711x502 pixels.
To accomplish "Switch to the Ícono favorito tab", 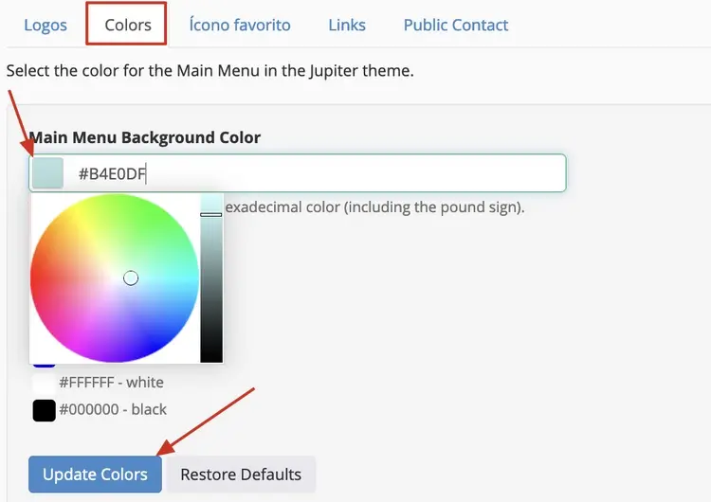I will pyautogui.click(x=240, y=25).
